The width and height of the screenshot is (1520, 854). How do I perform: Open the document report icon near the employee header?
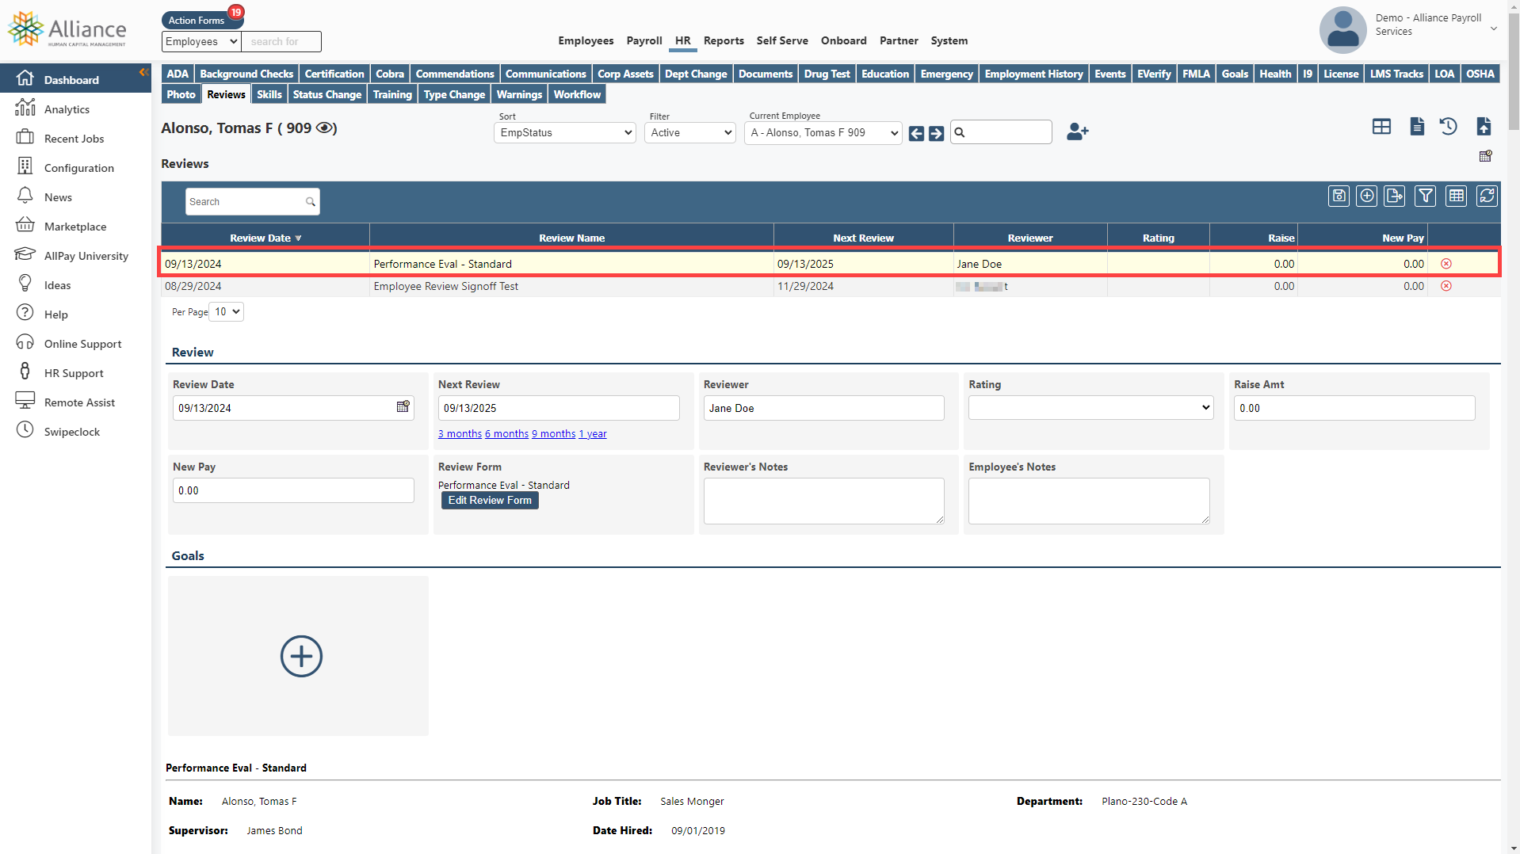(x=1417, y=127)
